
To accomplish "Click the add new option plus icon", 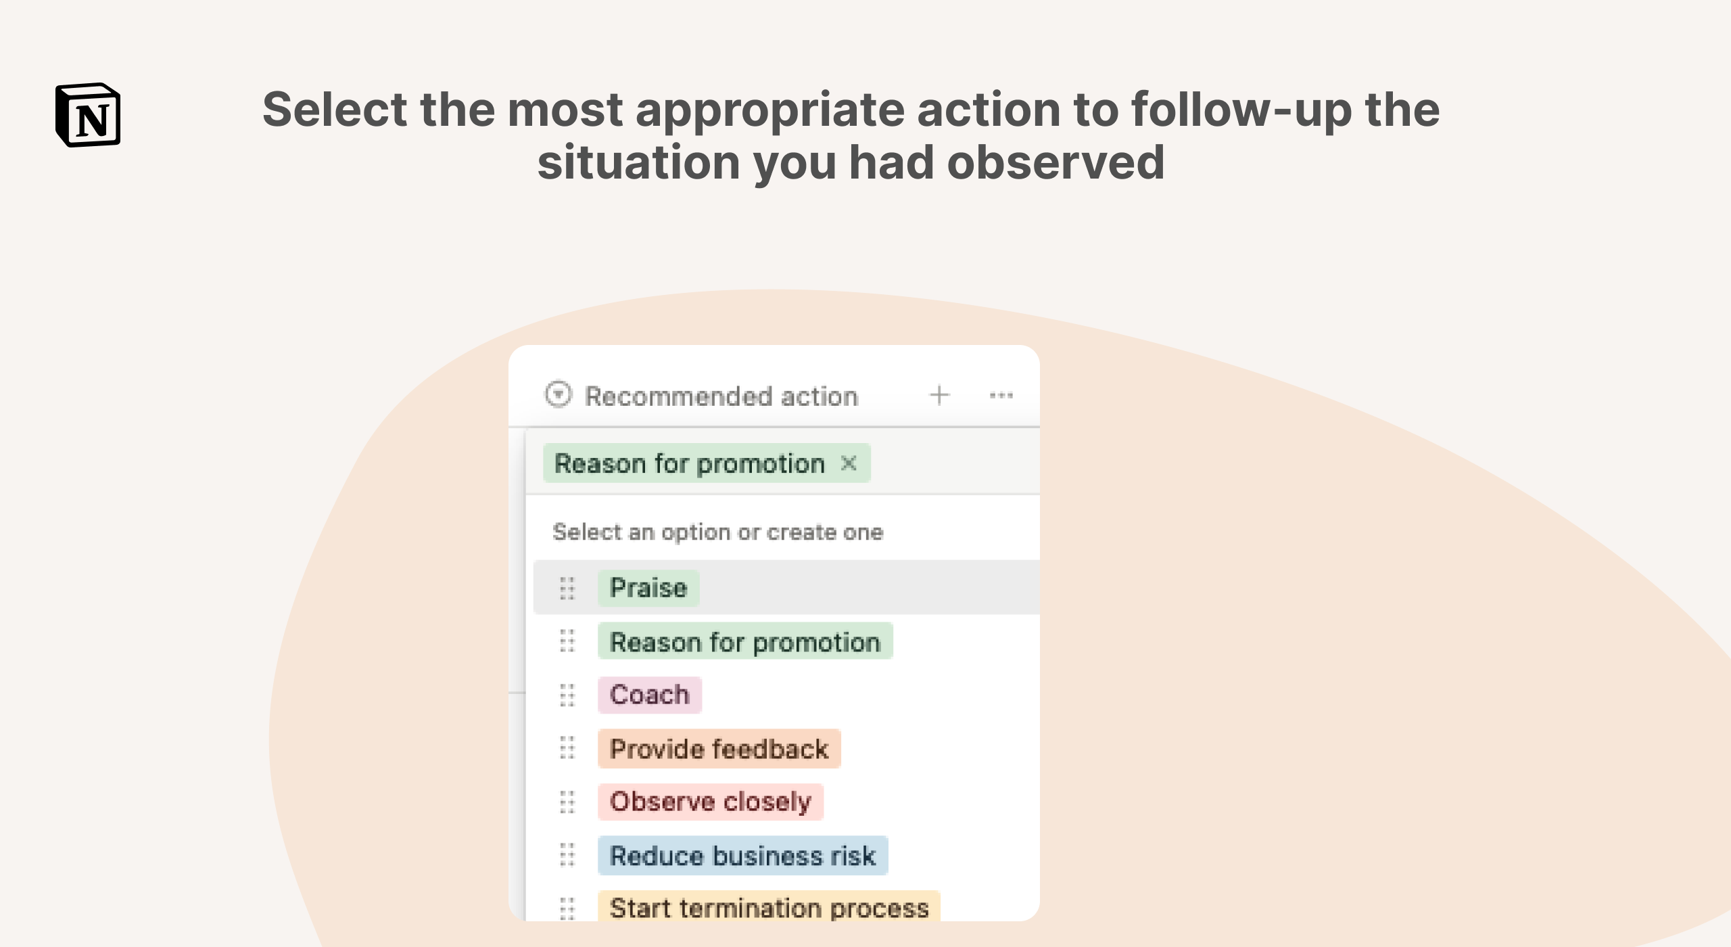I will (939, 395).
